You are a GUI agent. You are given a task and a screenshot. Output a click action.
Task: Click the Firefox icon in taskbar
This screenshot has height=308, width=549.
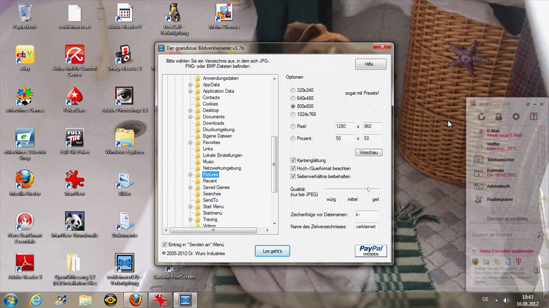(135, 300)
